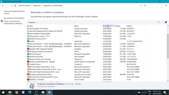Screen dimensions: 169x95
Task: Open Ver actualizaciones instaladas link
Action: (14, 18)
